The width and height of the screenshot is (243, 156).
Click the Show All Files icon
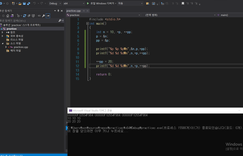pos(33,16)
